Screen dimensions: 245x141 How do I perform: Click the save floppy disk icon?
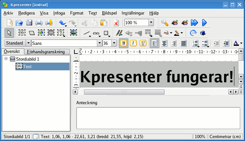click(x=29, y=23)
